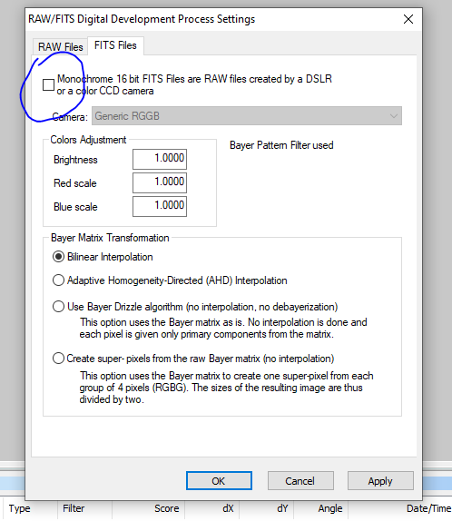Select the FITS Files tab
This screenshot has width=452, height=521.
(115, 45)
